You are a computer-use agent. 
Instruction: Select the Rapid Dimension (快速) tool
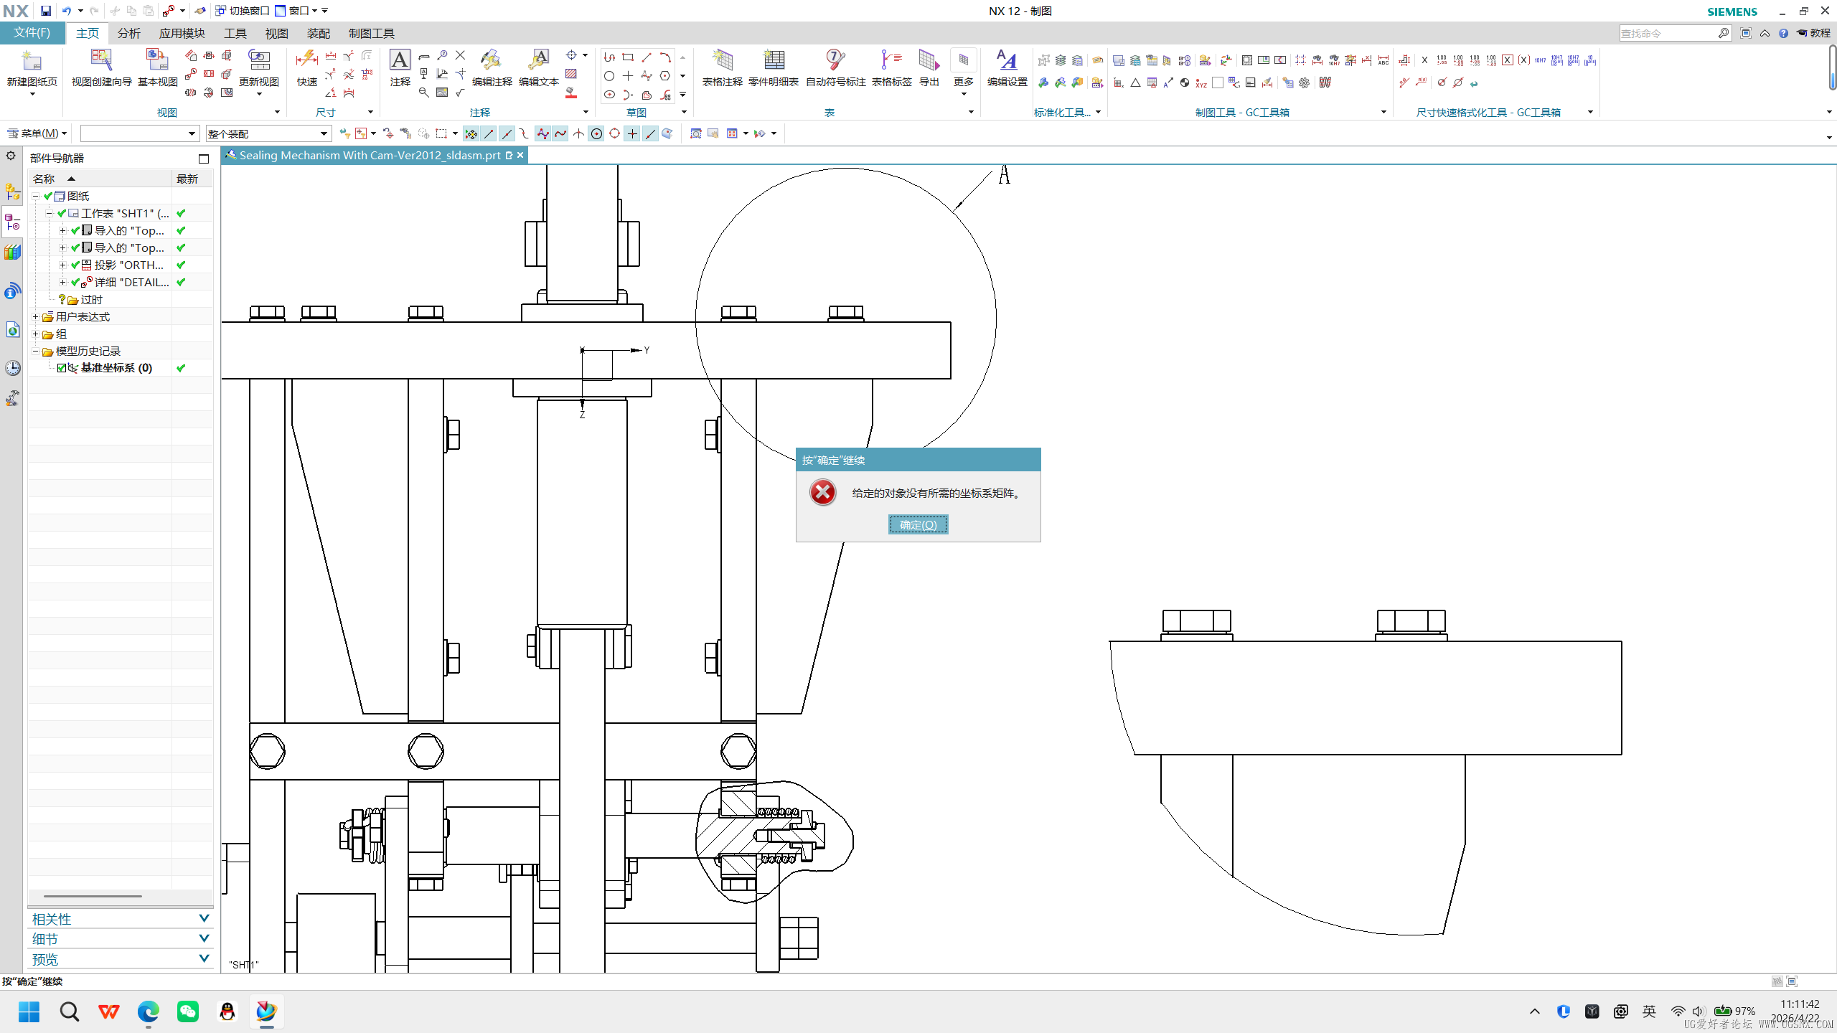[306, 60]
